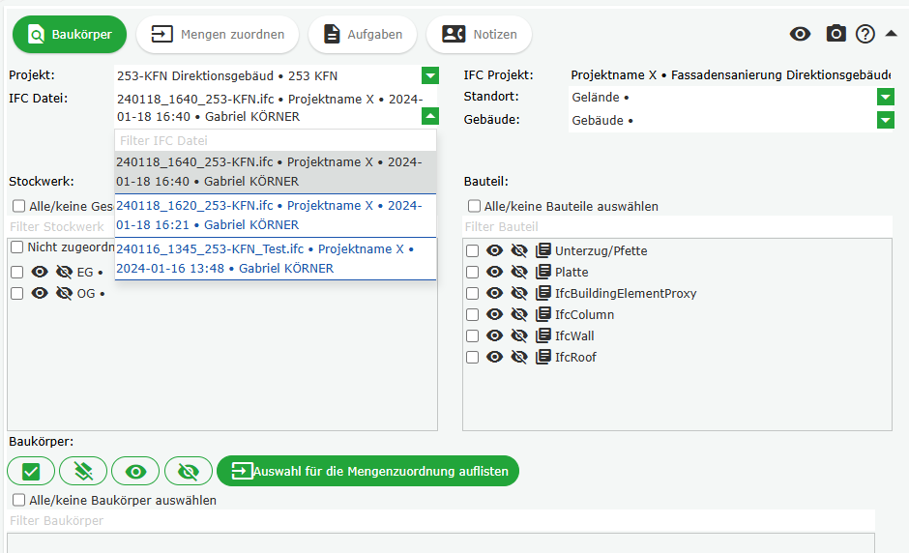Collapse the top panel with arrow
Image resolution: width=909 pixels, height=553 pixels.
click(x=892, y=33)
